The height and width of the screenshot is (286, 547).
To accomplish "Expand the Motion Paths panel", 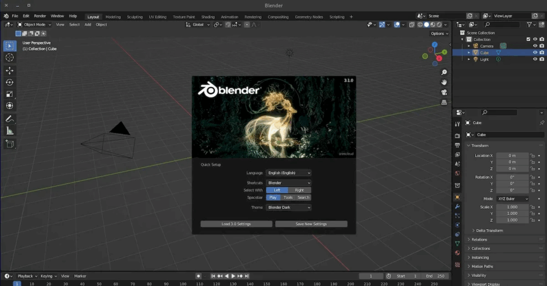I will [482, 266].
